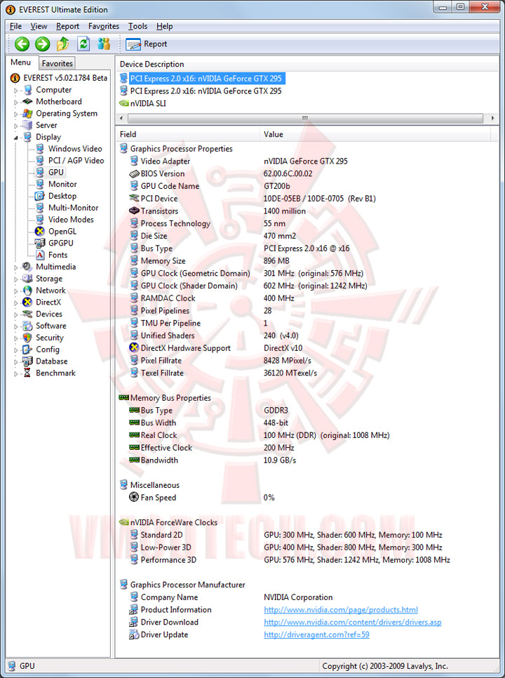Open the View menu
The height and width of the screenshot is (678, 505).
pos(39,27)
